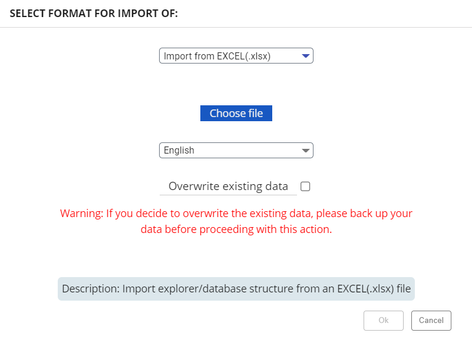Expand the language selection dropdown
The image size is (472, 353).
[236, 150]
